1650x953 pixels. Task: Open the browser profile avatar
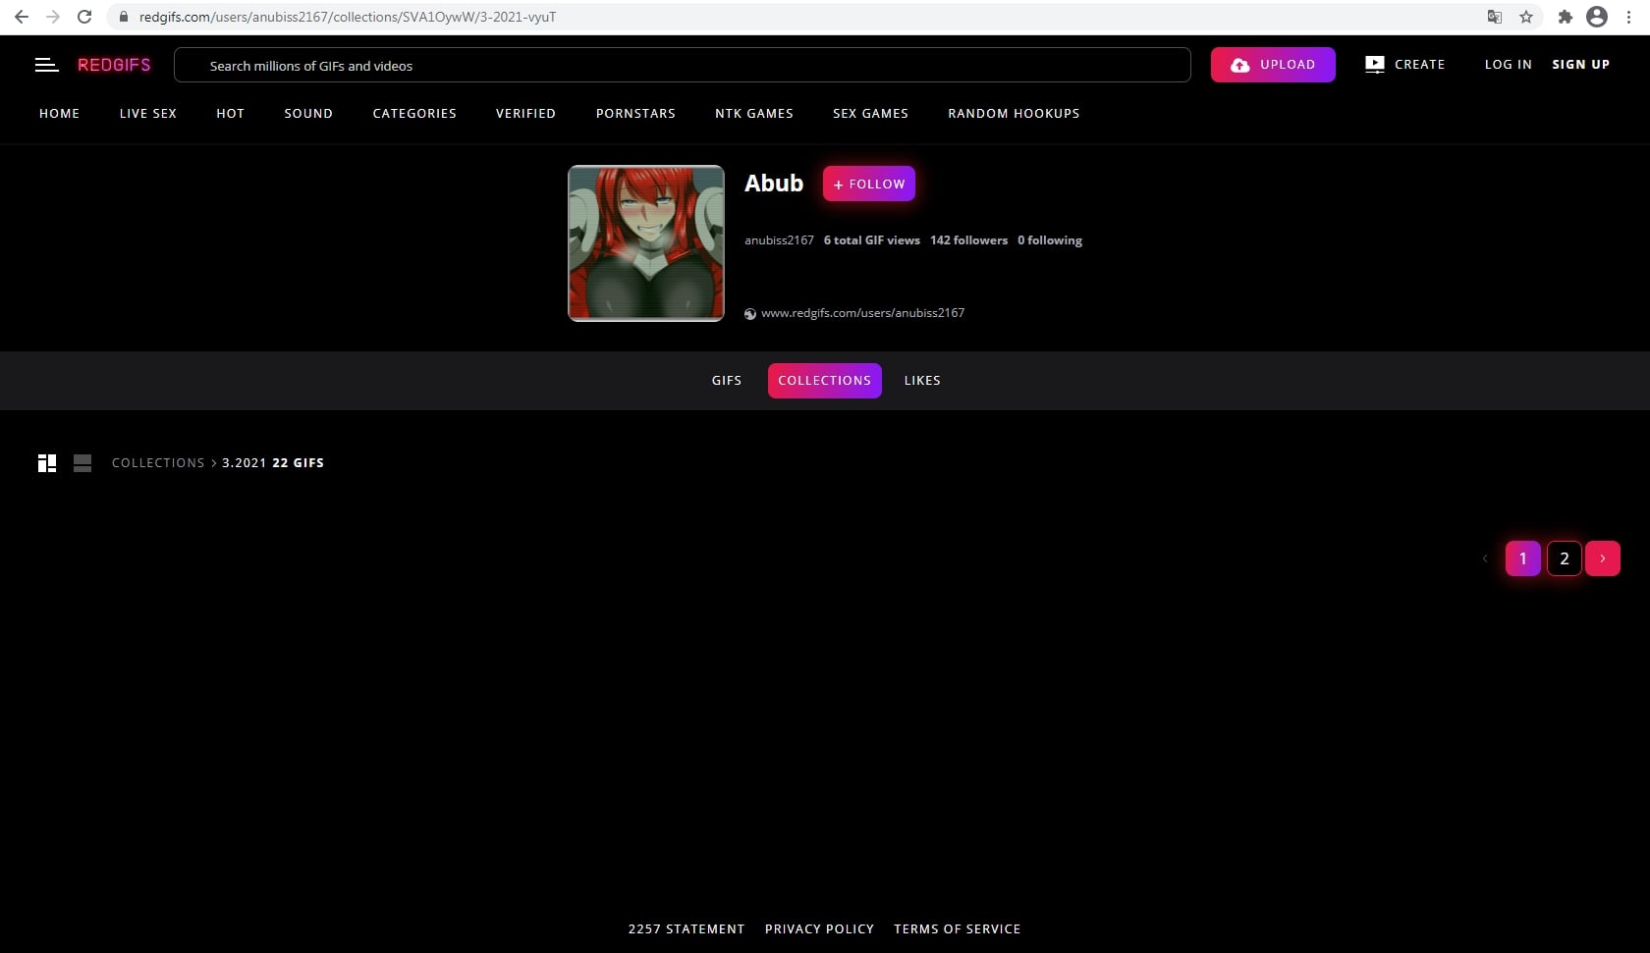tap(1597, 17)
